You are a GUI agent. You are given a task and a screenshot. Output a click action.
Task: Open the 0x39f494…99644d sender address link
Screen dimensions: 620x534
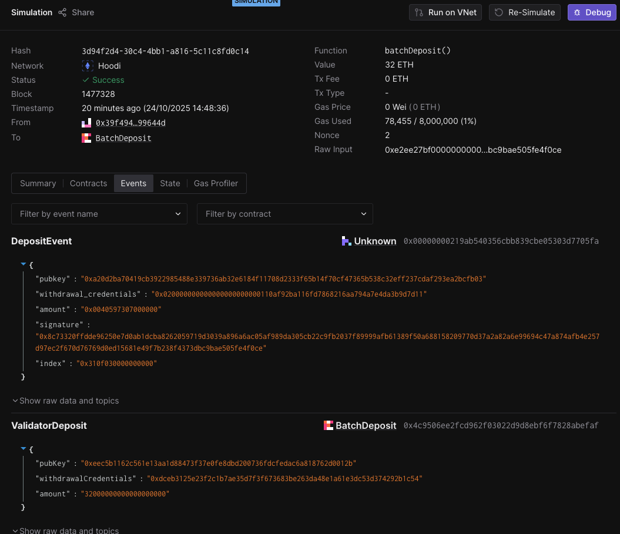click(x=130, y=123)
